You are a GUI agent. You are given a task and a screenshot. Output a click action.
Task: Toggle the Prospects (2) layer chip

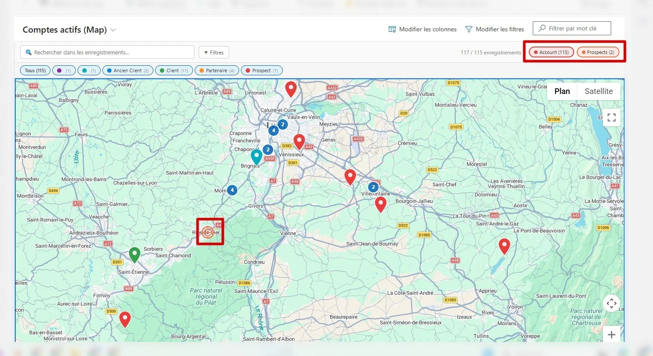coord(598,52)
